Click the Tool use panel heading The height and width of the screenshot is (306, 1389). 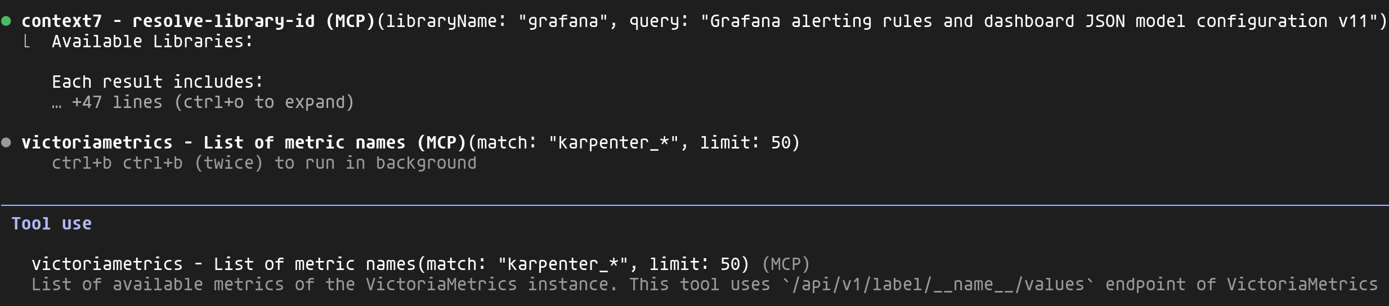coord(51,224)
